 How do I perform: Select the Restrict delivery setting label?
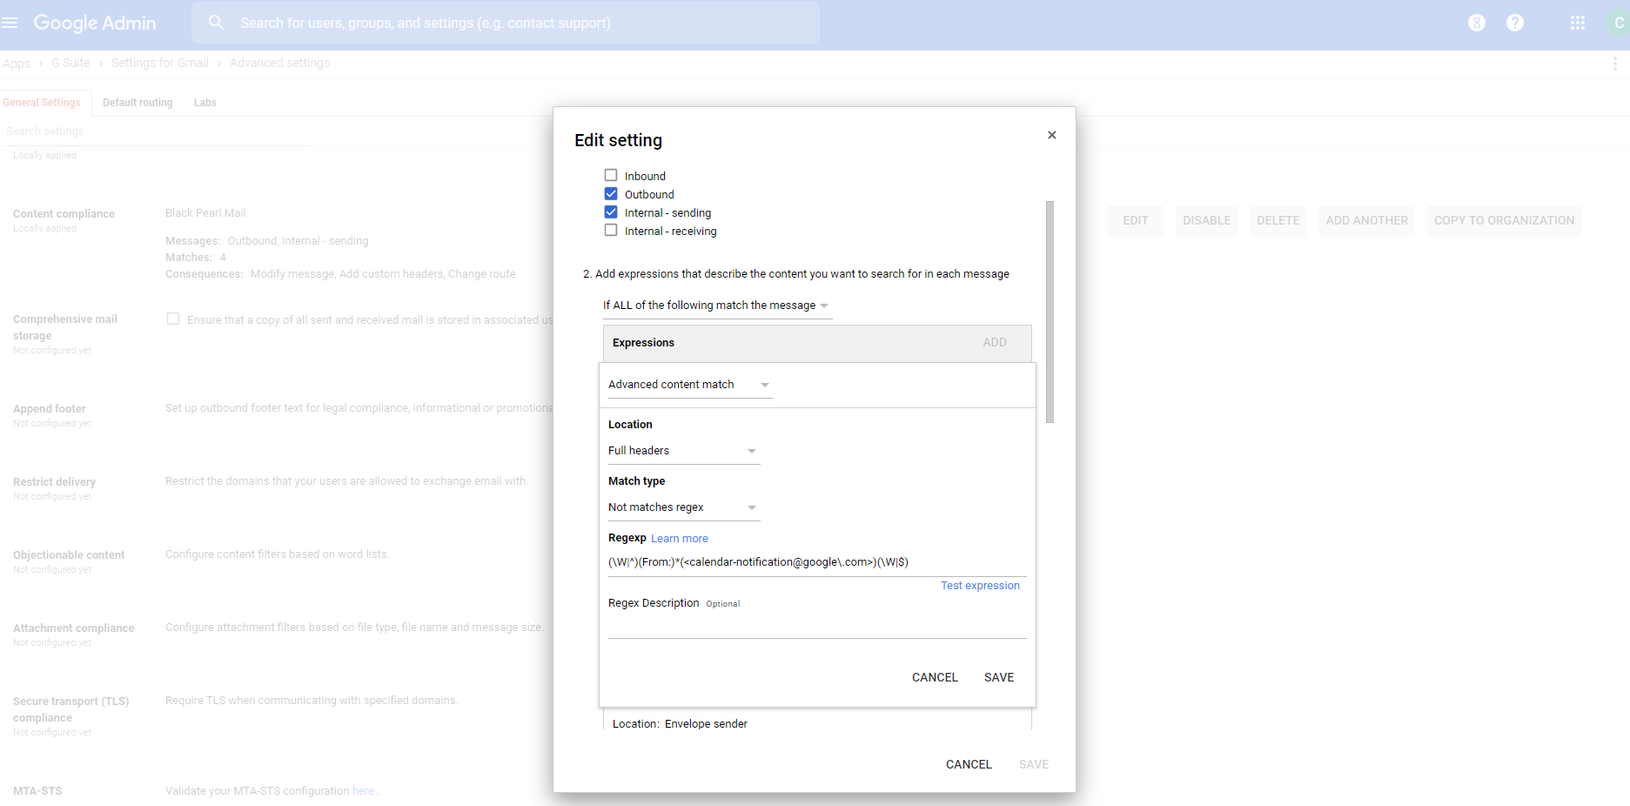pyautogui.click(x=54, y=482)
